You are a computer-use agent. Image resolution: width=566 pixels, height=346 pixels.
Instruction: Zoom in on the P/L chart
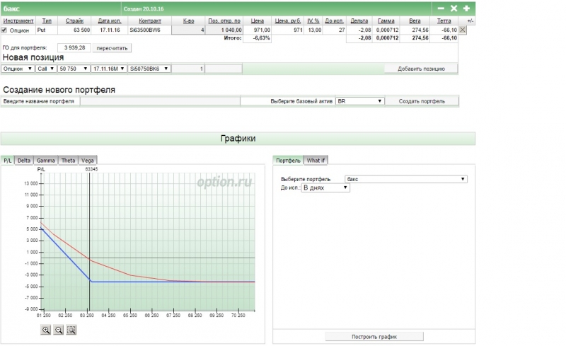[46, 330]
